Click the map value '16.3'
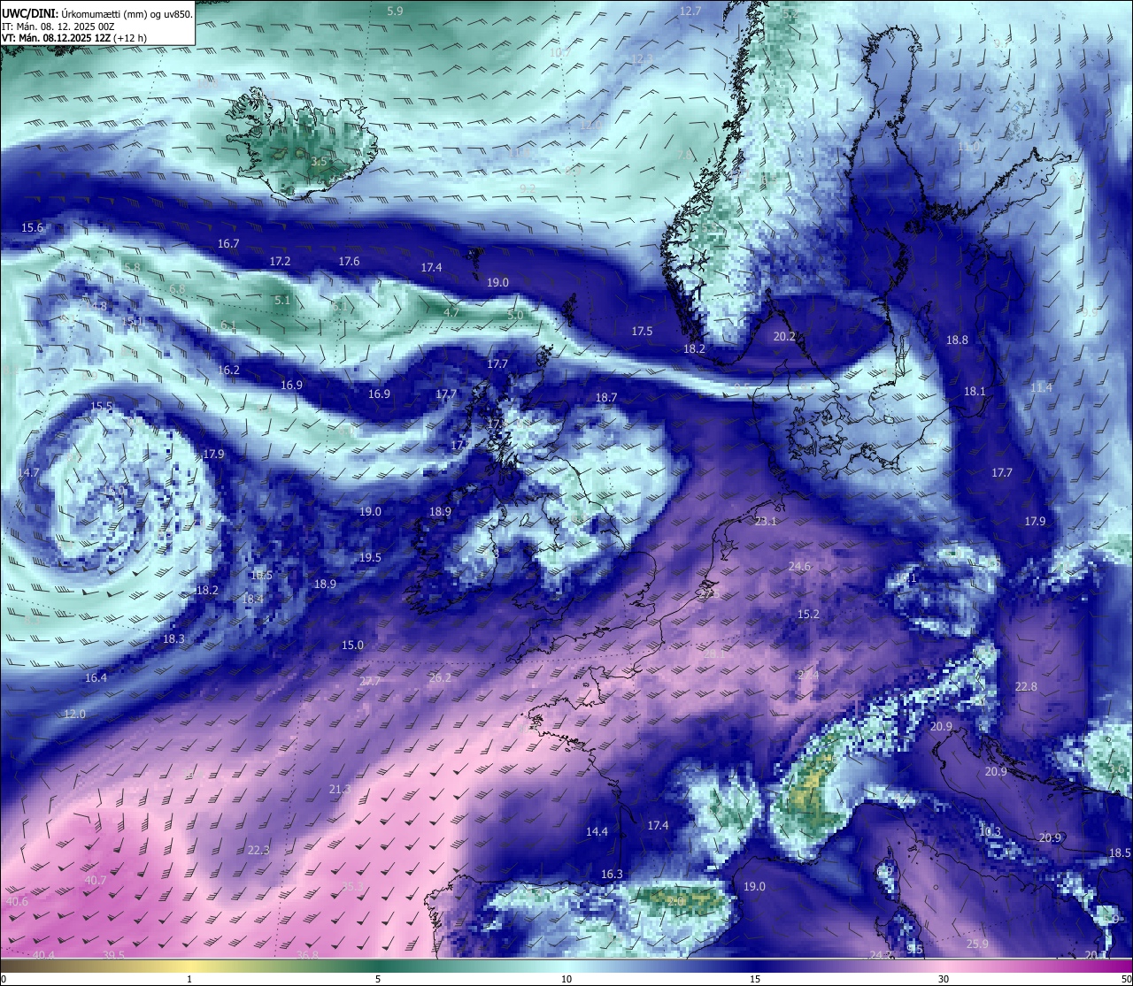Screen dimensions: 1133x986 pos(612,875)
